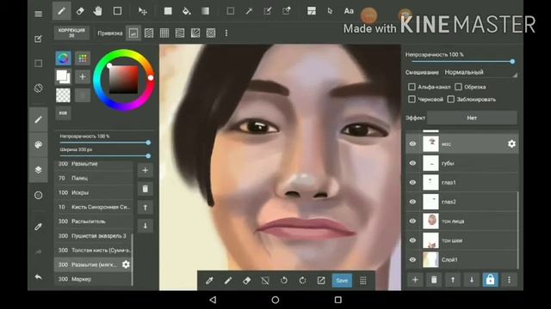Delete the selected brush with trash icon
Viewport: 551px width, 309px height.
coord(145,189)
